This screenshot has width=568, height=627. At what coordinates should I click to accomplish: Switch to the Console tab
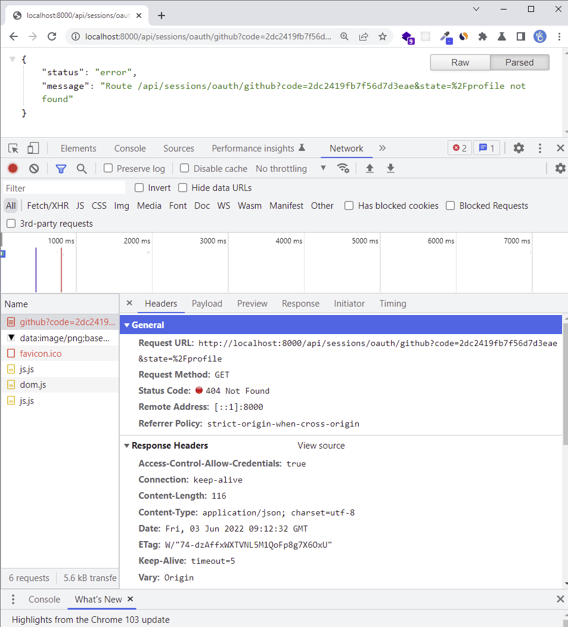tap(130, 149)
